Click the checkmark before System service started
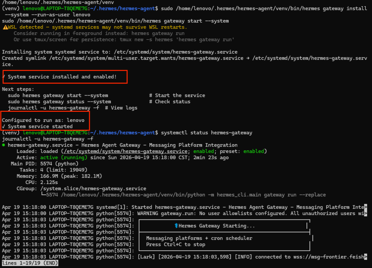The height and width of the screenshot is (268, 372). 5,126
